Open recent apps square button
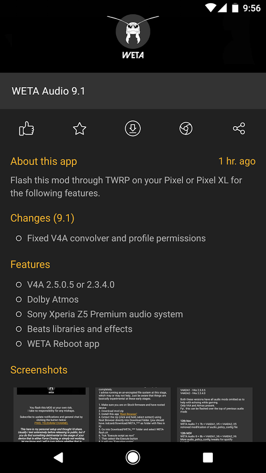 coord(208,457)
